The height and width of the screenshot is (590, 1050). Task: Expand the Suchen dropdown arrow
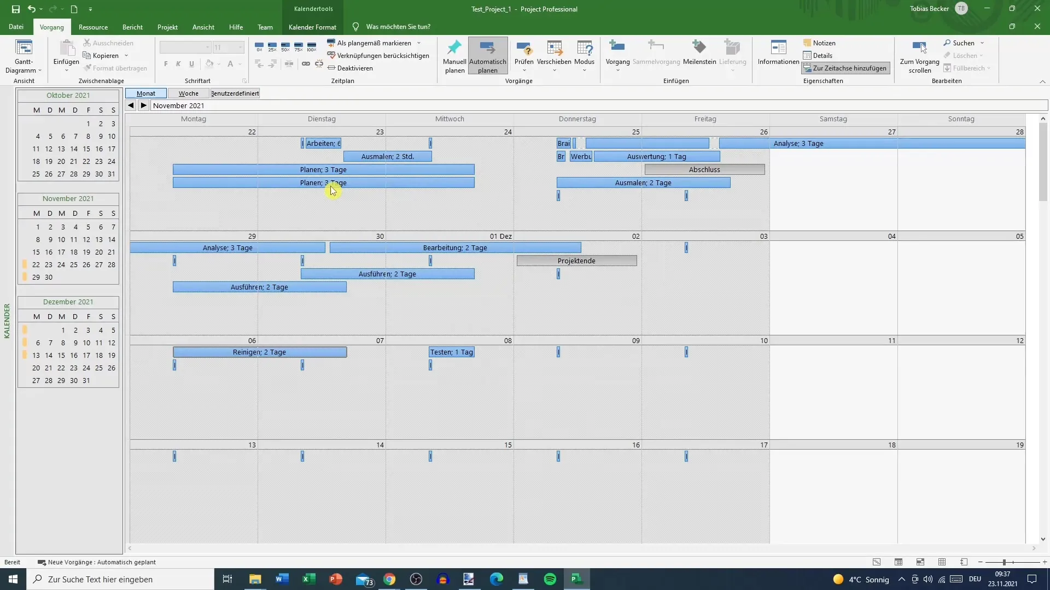[x=982, y=43]
